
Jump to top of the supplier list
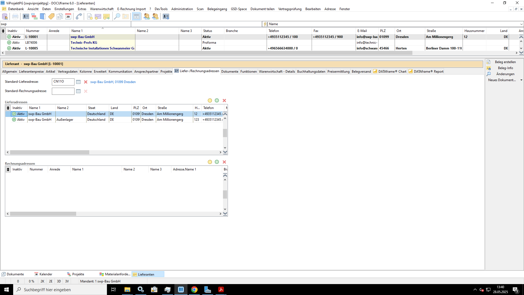pos(521,37)
